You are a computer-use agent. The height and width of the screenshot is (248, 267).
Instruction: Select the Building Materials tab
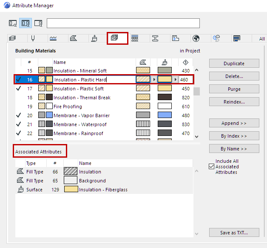point(117,38)
